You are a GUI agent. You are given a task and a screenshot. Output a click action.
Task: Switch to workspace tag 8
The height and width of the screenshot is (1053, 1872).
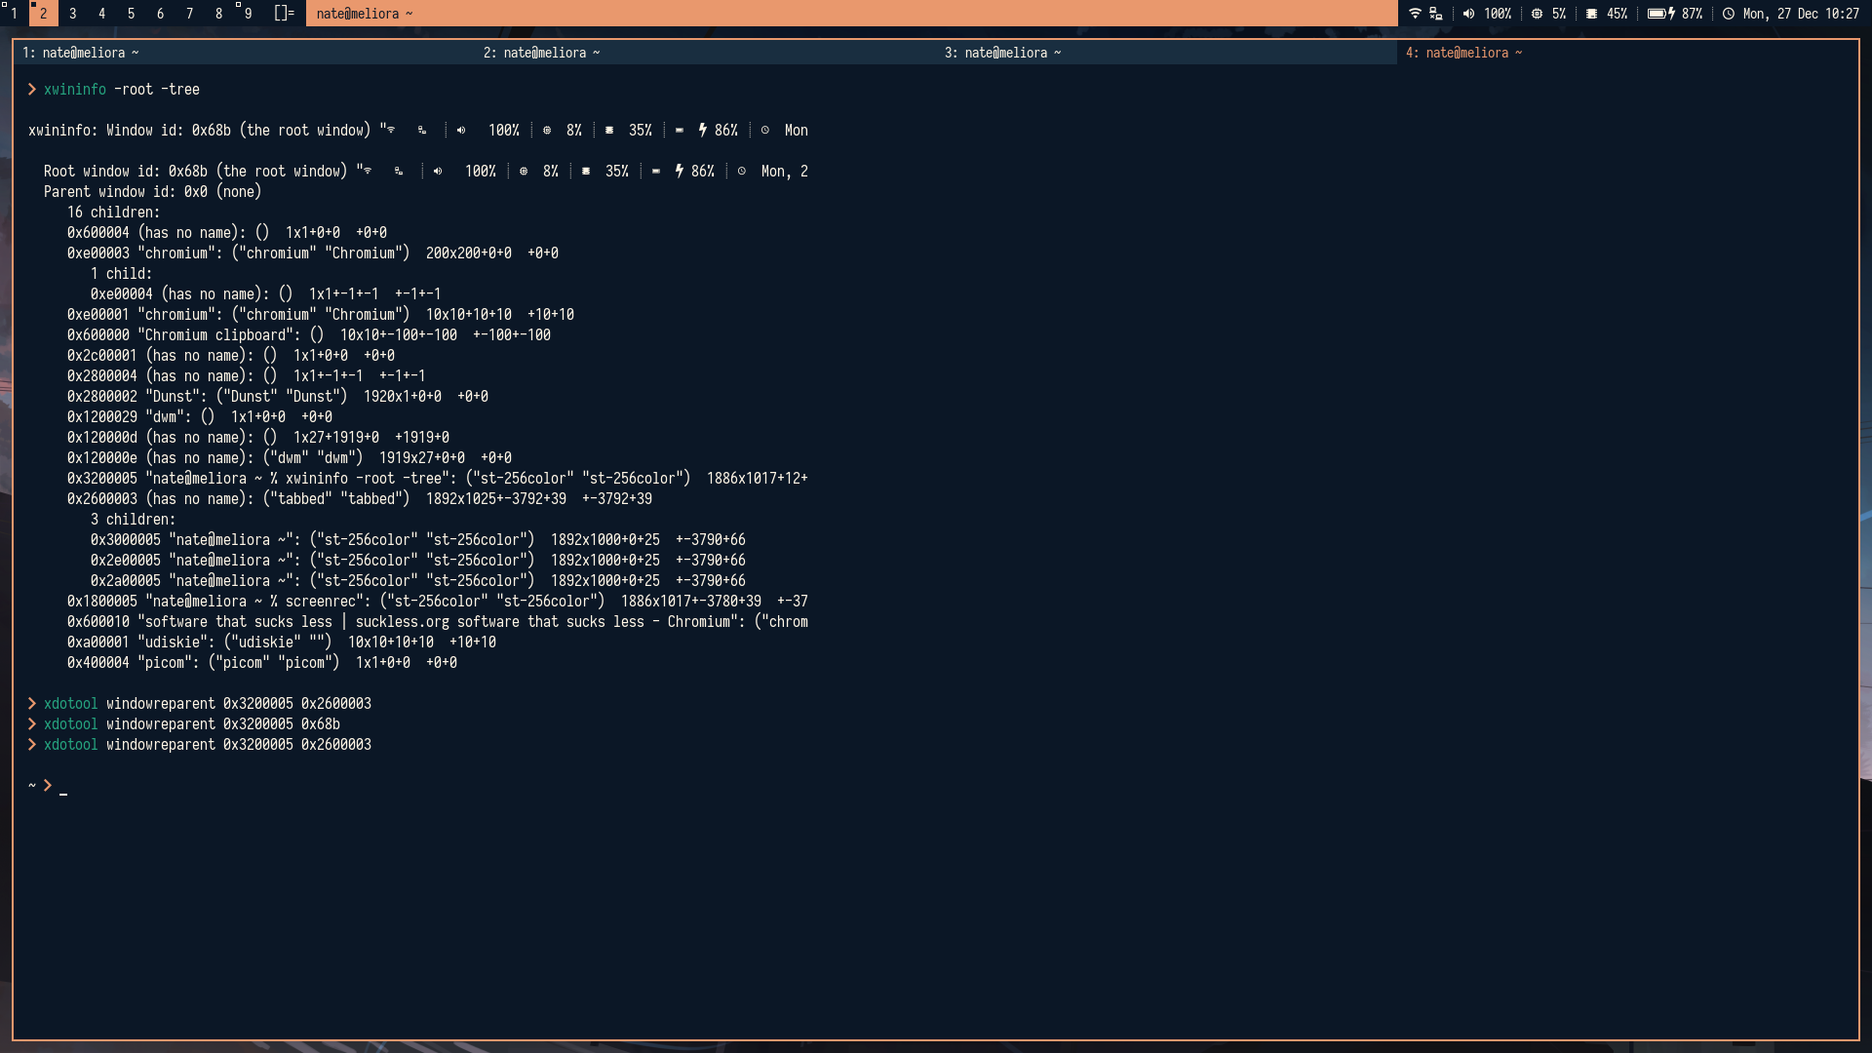pyautogui.click(x=218, y=14)
